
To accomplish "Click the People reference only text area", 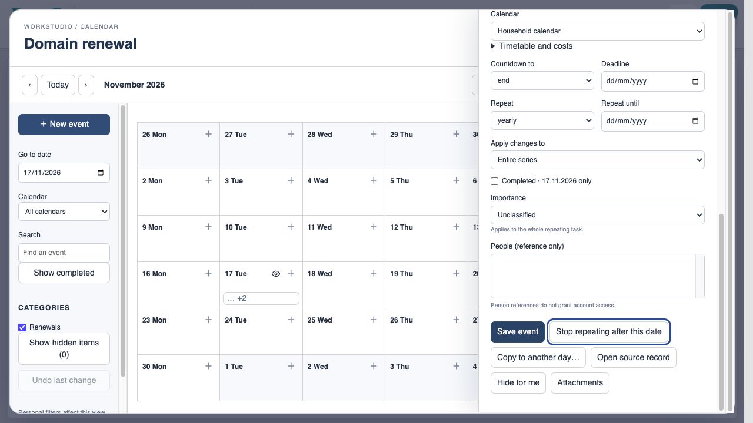I will [x=597, y=276].
